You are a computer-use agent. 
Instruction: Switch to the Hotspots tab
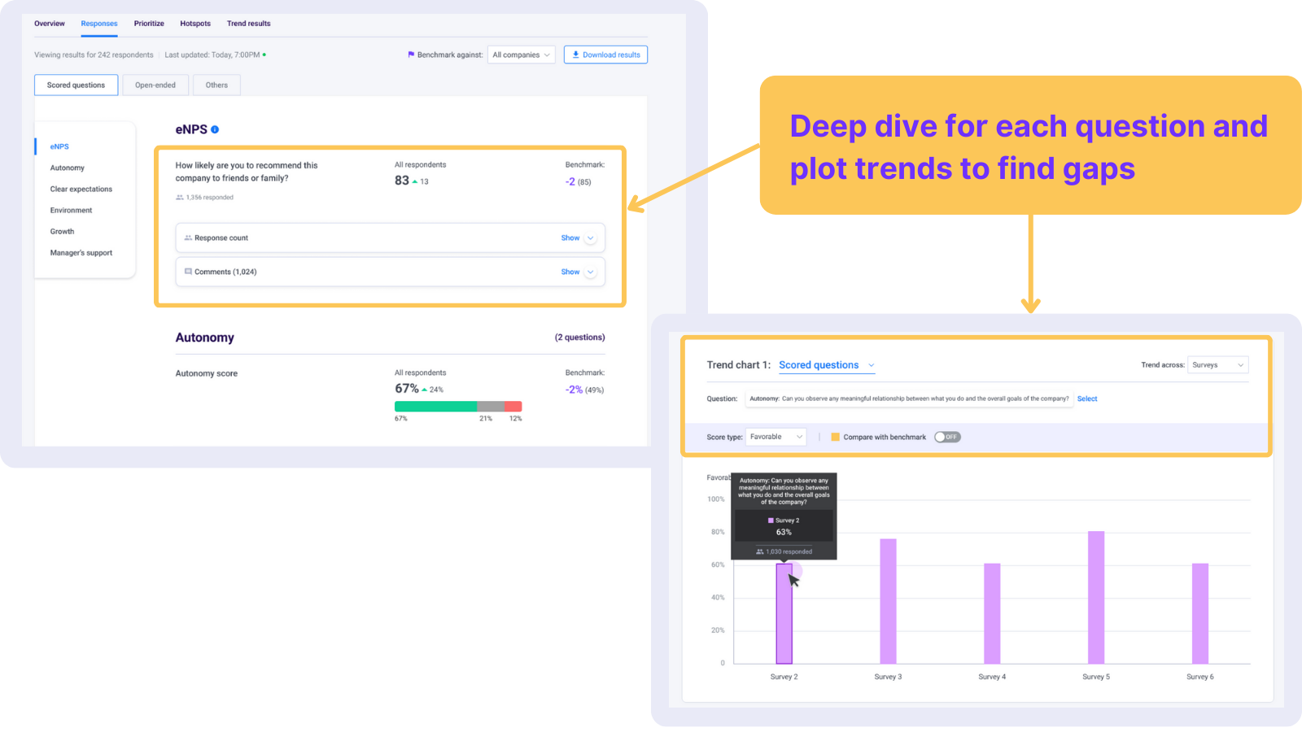[195, 24]
